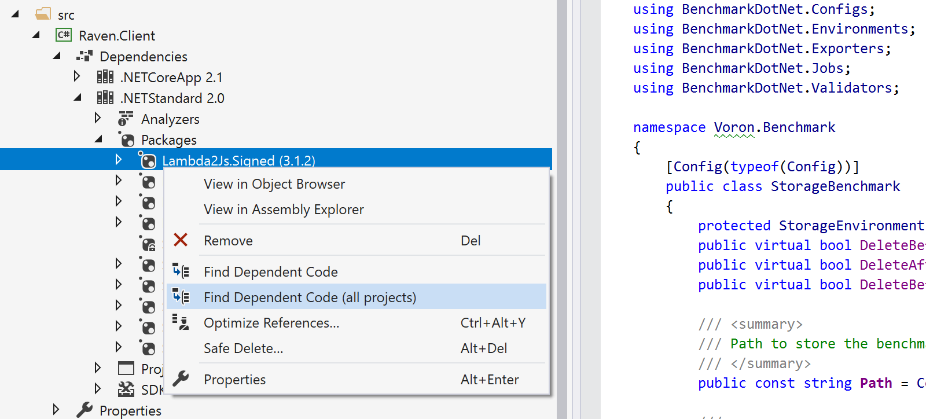Click 'StorageBenchmark' class name
Image resolution: width=926 pixels, height=419 pixels.
(835, 186)
